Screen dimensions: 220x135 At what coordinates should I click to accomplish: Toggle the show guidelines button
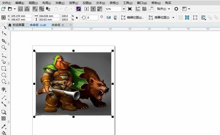151,9
